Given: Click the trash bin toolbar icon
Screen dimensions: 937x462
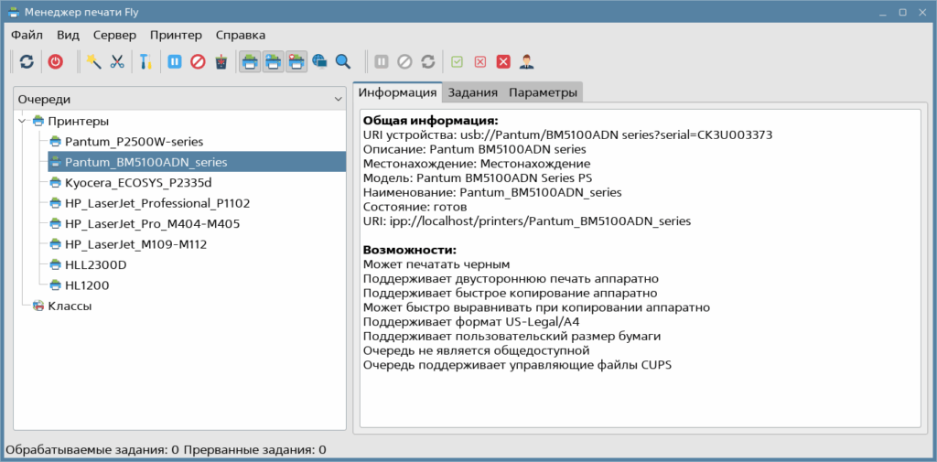Looking at the screenshot, I should point(221,61).
